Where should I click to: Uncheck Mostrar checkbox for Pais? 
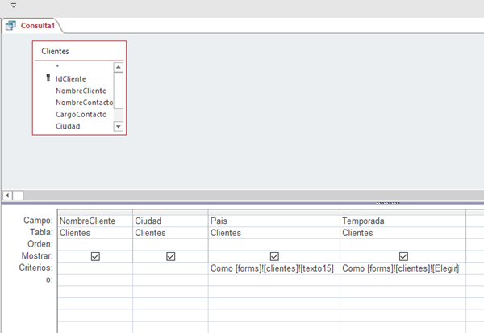pos(274,256)
